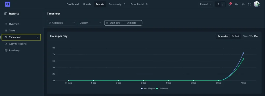Click the End date field
The image size is (265, 96).
(x=131, y=23)
